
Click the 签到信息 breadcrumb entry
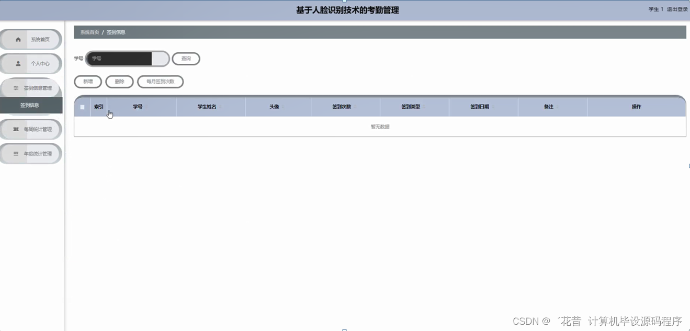[x=116, y=32]
